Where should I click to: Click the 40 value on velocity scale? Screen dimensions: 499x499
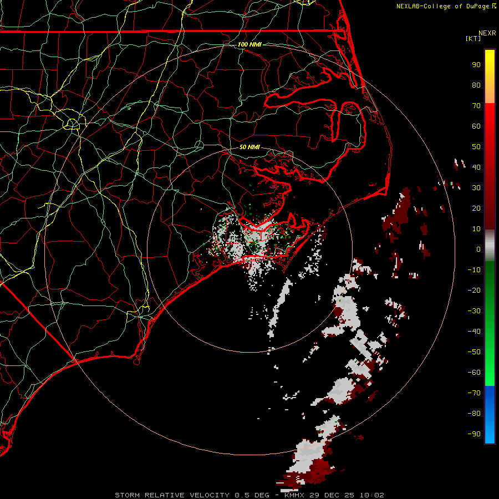click(x=476, y=167)
